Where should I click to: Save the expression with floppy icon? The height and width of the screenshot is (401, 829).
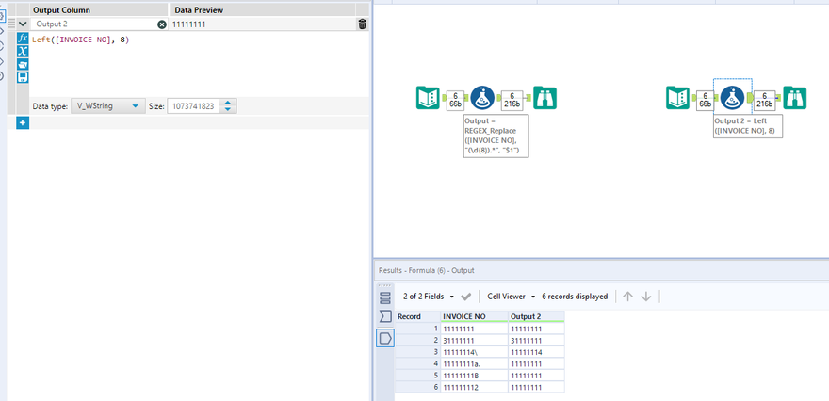click(x=23, y=78)
